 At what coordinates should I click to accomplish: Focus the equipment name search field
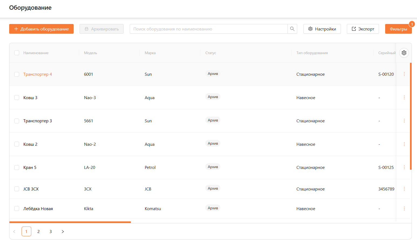click(x=208, y=29)
